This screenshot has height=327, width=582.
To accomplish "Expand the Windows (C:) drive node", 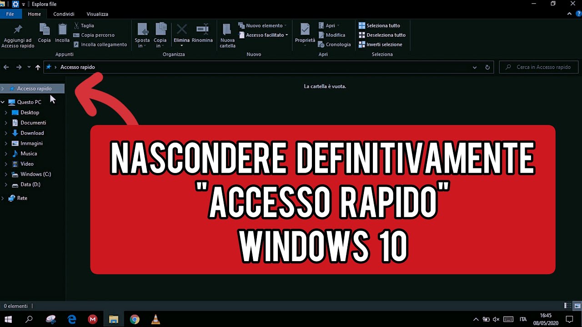I will click(6, 174).
